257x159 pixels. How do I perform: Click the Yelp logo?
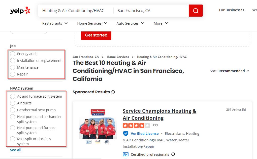pos(20,11)
